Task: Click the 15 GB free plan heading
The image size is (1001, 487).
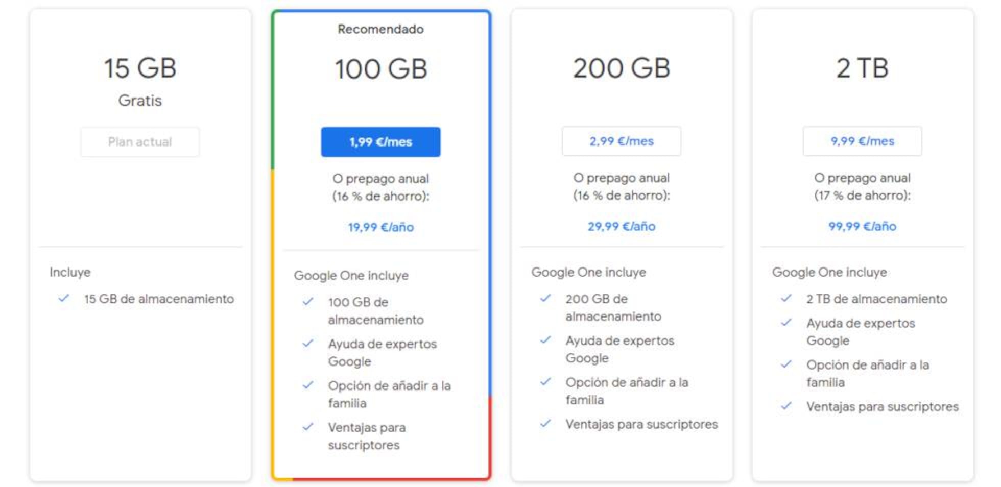Action: click(x=140, y=68)
